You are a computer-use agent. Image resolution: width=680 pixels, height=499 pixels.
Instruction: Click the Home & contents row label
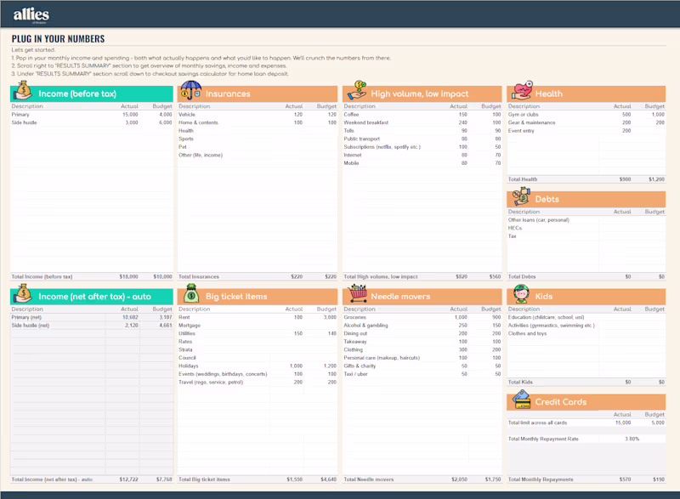click(198, 122)
